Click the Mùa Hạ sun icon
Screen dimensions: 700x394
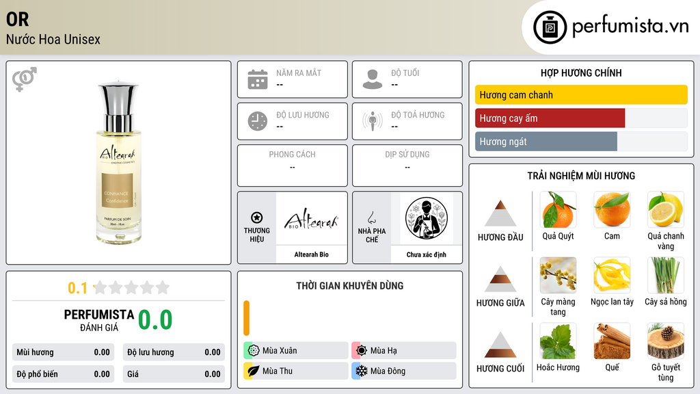[x=361, y=351]
